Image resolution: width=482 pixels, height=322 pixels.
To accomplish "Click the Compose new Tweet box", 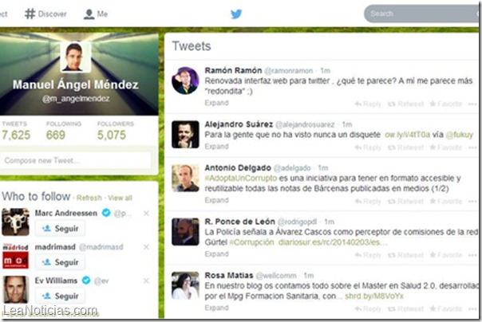I will 76,160.
